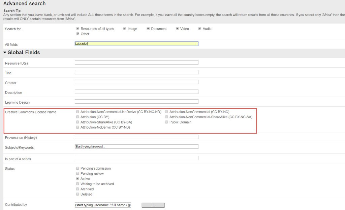Screen dimensions: 345x210
Task: Check the Waiting to be archived box
Action: click(77, 184)
